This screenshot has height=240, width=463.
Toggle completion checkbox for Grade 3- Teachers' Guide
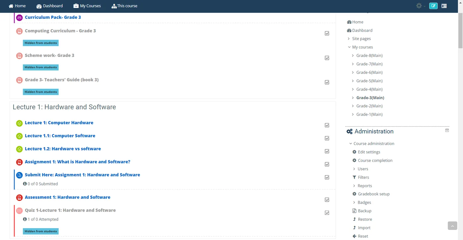[x=327, y=82]
